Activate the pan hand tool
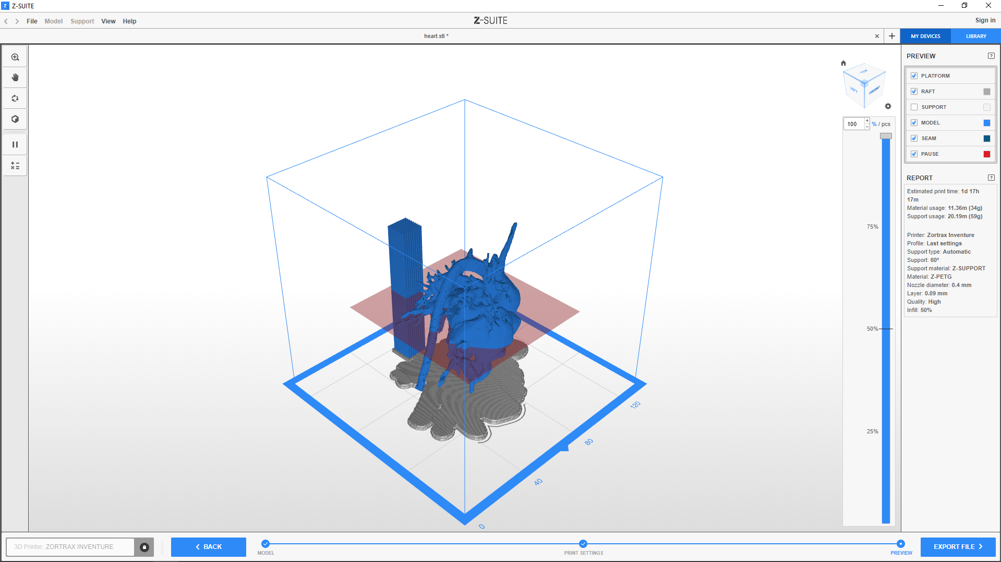The image size is (1001, 562). [15, 78]
